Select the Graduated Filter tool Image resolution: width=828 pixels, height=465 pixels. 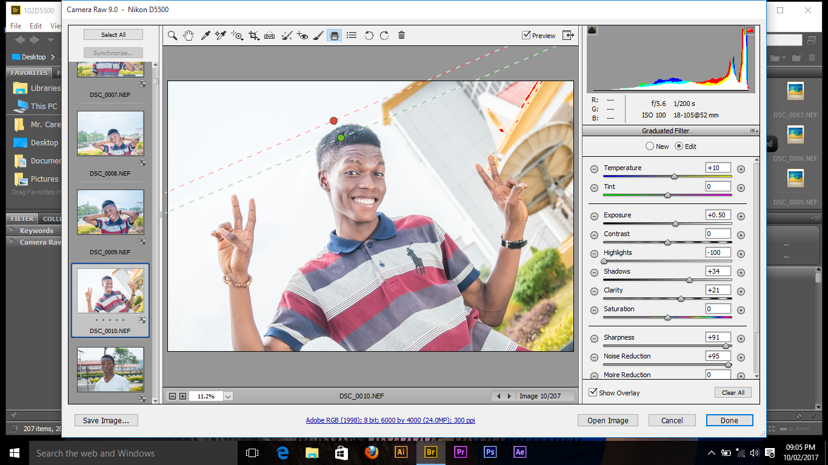[334, 36]
